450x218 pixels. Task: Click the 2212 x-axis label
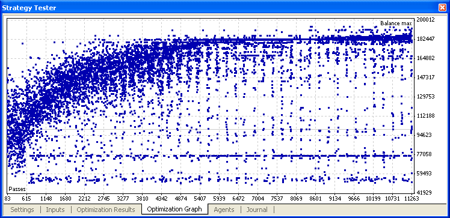click(84, 199)
